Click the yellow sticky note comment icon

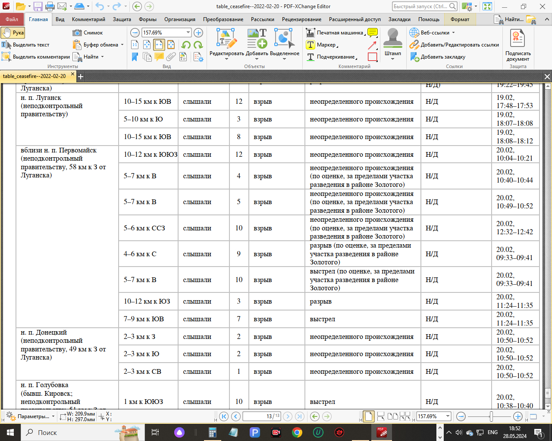pyautogui.click(x=373, y=33)
